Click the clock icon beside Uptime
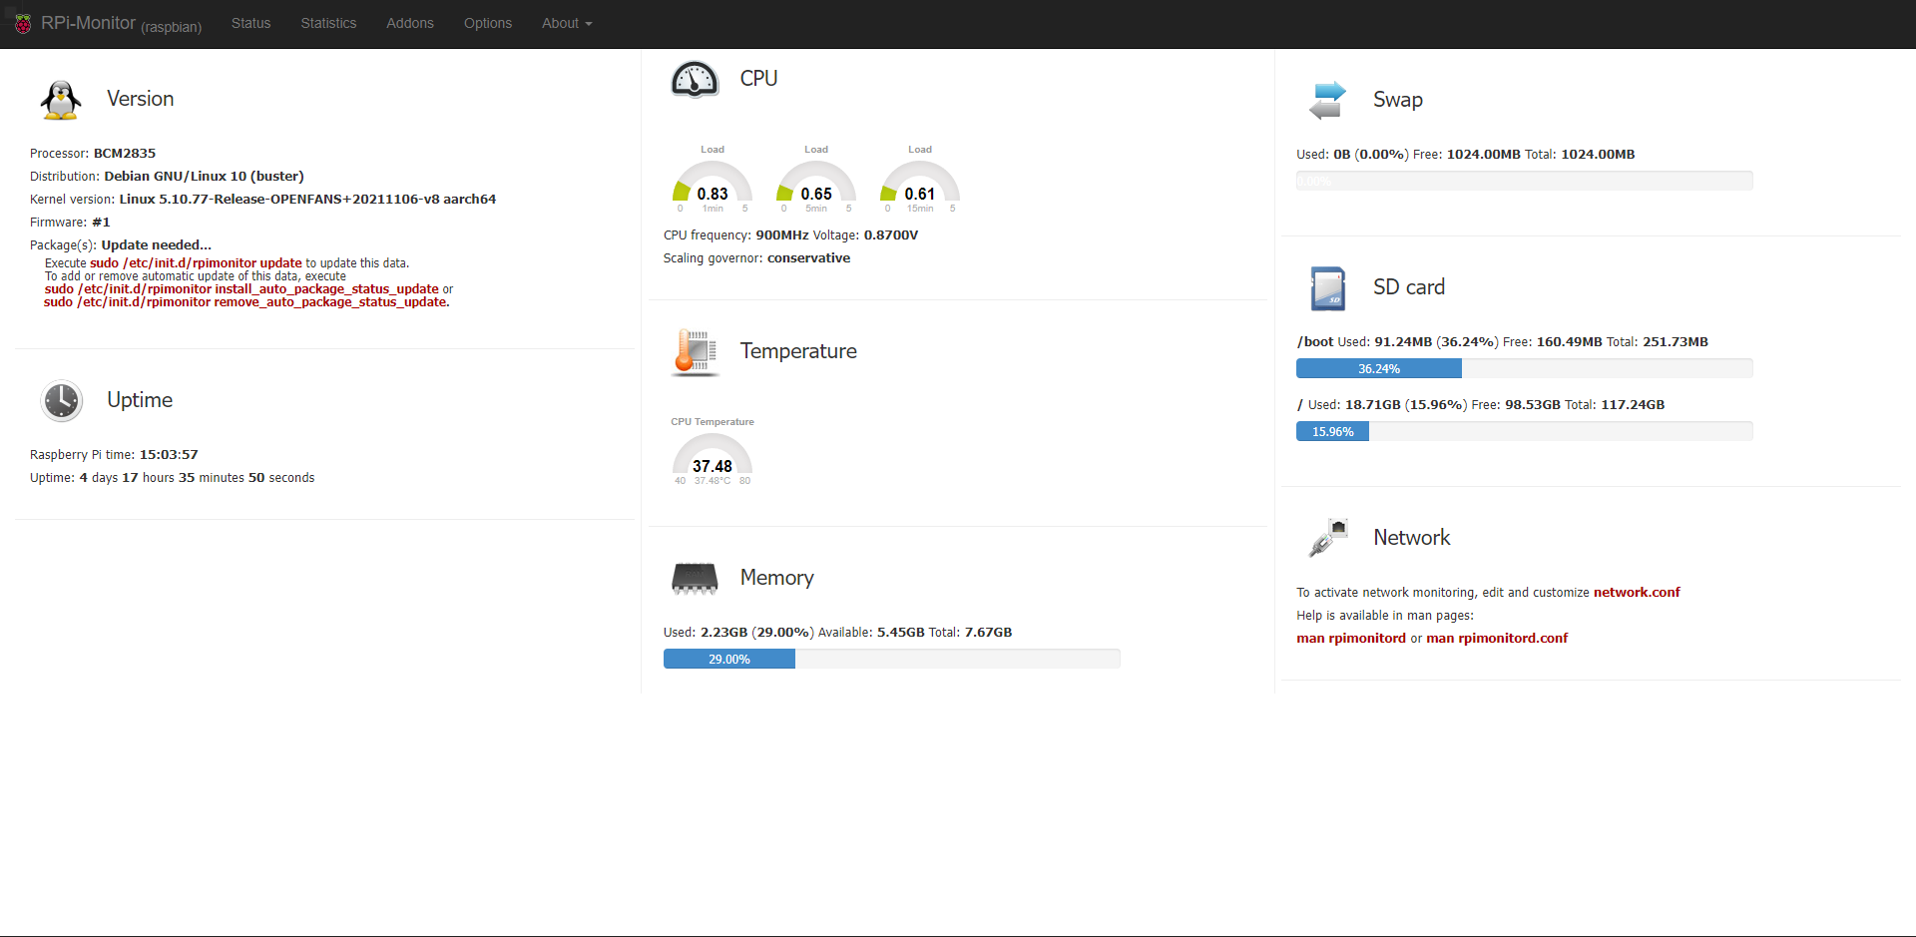The height and width of the screenshot is (937, 1916). (62, 401)
